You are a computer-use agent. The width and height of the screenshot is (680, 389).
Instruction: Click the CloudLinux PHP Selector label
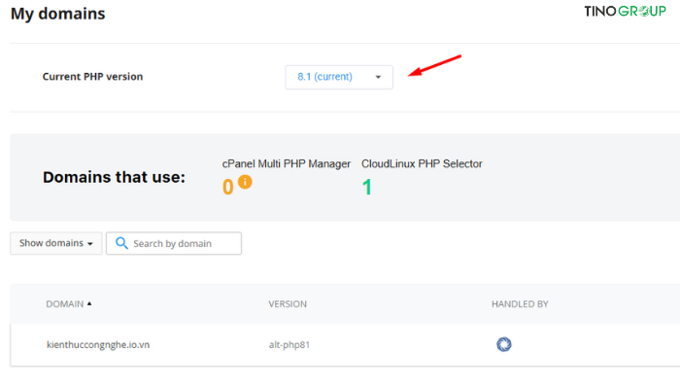[422, 163]
